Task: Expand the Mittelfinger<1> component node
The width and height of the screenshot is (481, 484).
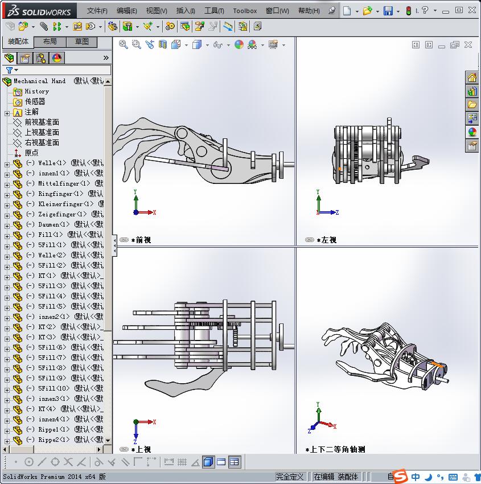Action: click(x=7, y=184)
